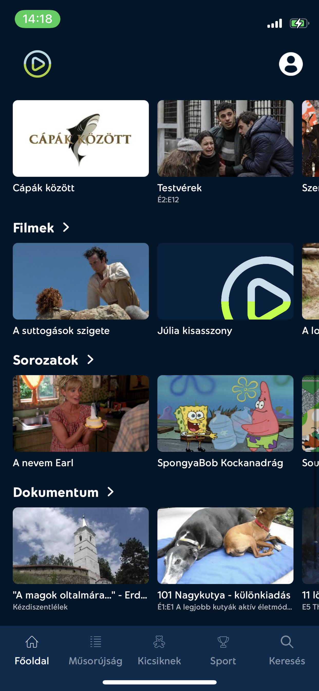The height and width of the screenshot is (691, 319).
Task: Expand the Sorozatok section chevron
Action: (91, 360)
